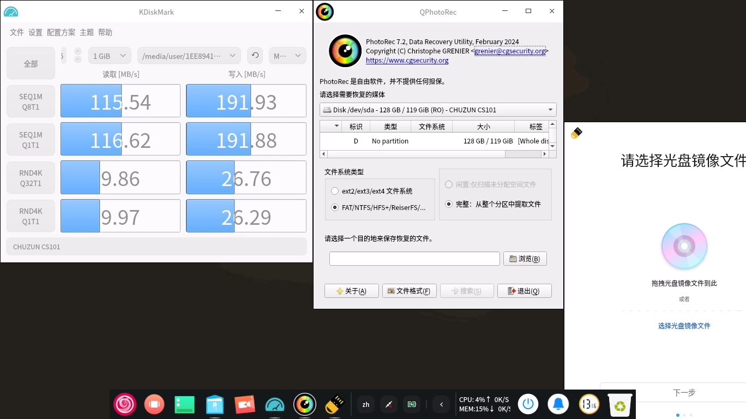Image resolution: width=746 pixels, height=419 pixels.
Task: Click the KDiskMark speedometer icon in the dock
Action: click(x=275, y=404)
